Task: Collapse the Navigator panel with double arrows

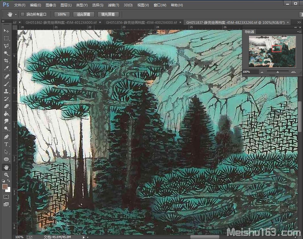Action: tap(296, 27)
